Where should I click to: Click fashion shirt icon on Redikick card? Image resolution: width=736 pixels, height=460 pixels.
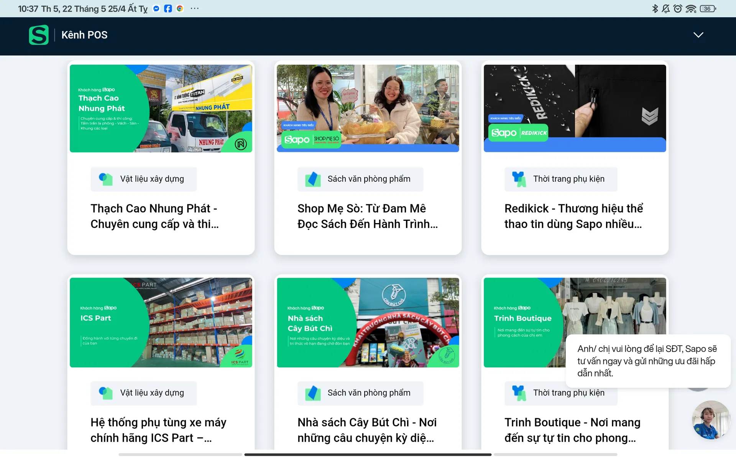coord(519,179)
